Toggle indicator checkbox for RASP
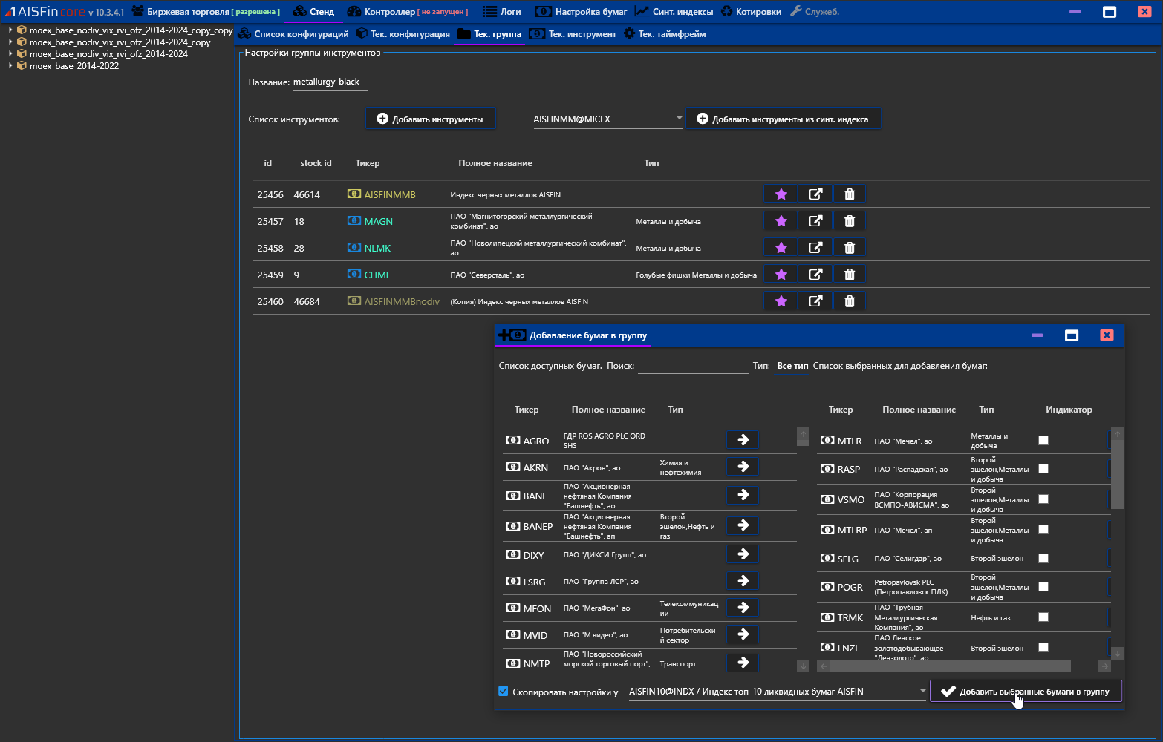This screenshot has height=742, width=1163. click(1043, 469)
